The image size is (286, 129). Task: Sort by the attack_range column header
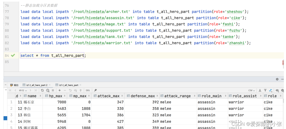(x=178, y=96)
